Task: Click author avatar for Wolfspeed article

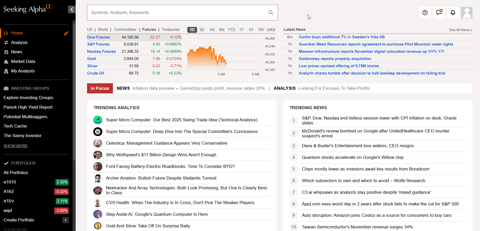Action: 98,155
